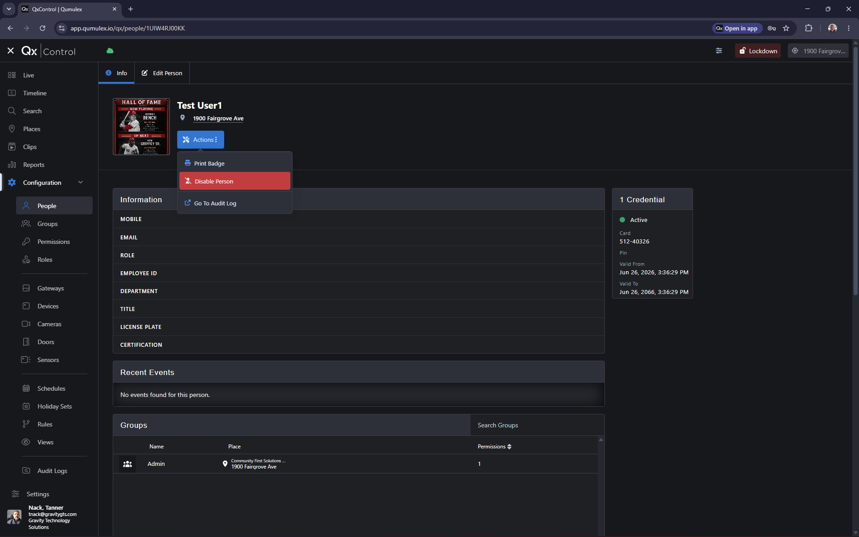859x537 pixels.
Task: Open the Chrome three-dot menu
Action: click(849, 28)
